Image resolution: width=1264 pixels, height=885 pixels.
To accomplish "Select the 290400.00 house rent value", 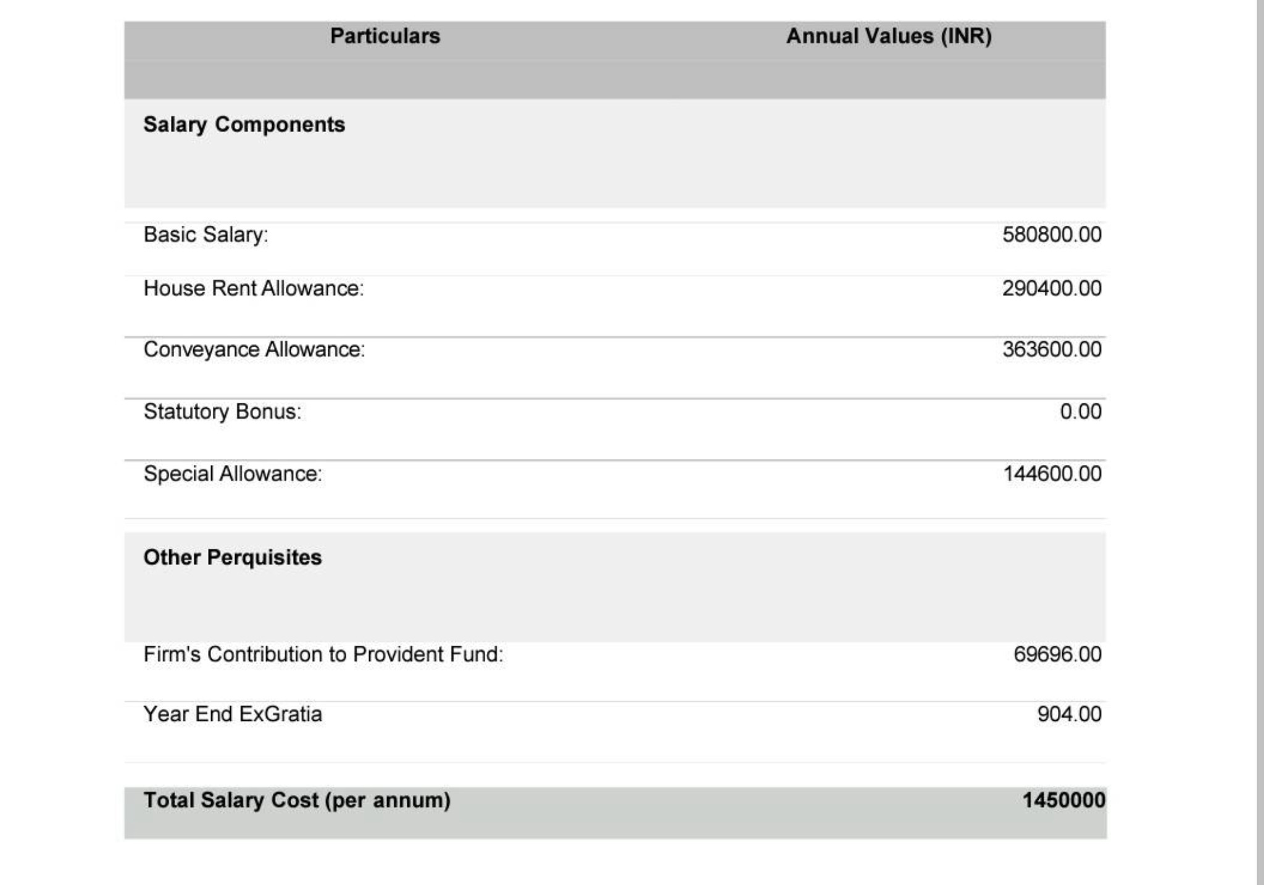I will click(x=1052, y=288).
